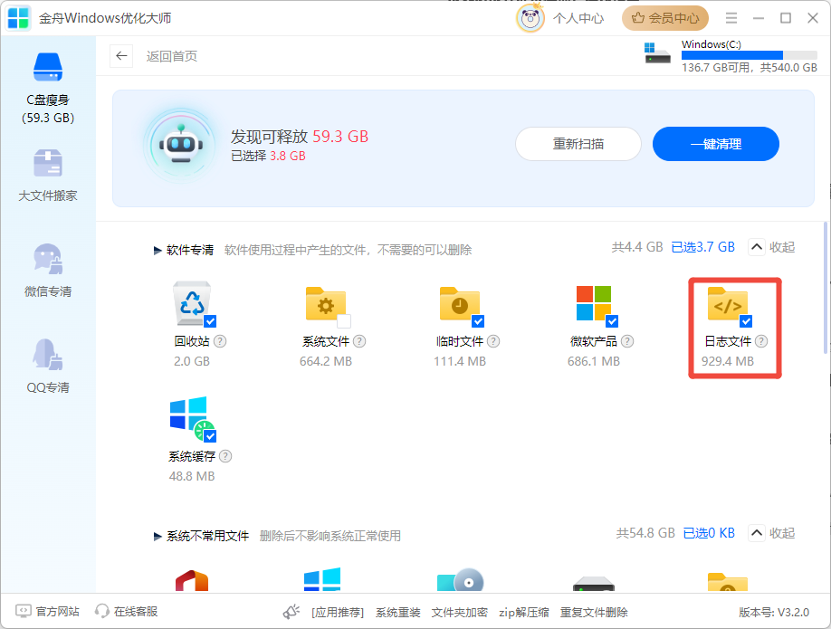Screen dimensions: 831x629
Task: Click the vertical scrollbar thumb
Action: click(826, 288)
